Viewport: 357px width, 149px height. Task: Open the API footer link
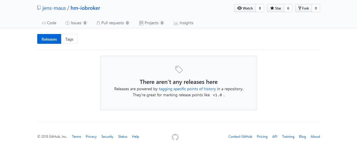click(275, 137)
